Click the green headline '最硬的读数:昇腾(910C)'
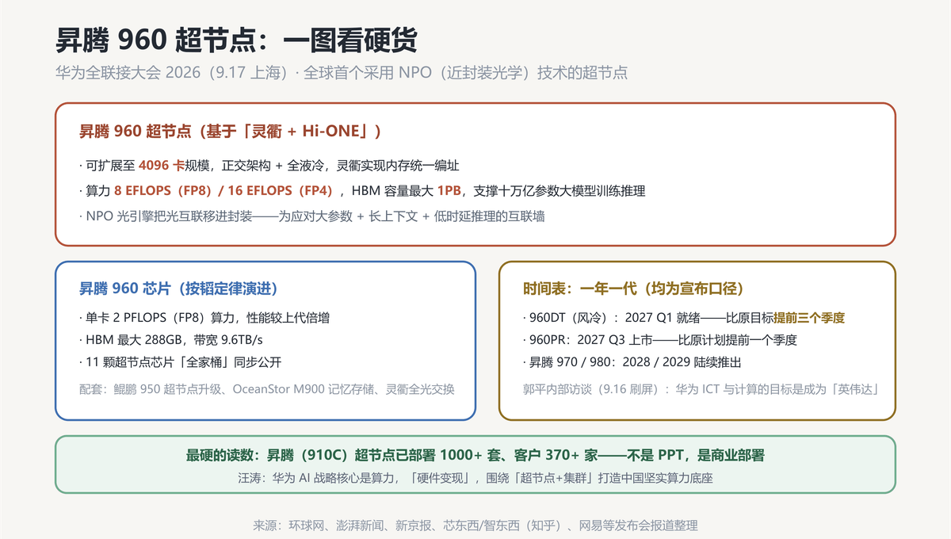The width and height of the screenshot is (951, 539). click(x=475, y=456)
